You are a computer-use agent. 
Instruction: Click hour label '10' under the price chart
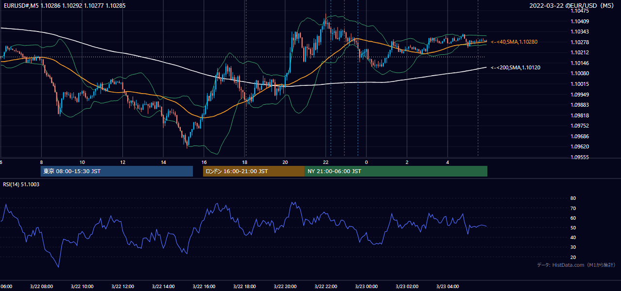coord(82,162)
